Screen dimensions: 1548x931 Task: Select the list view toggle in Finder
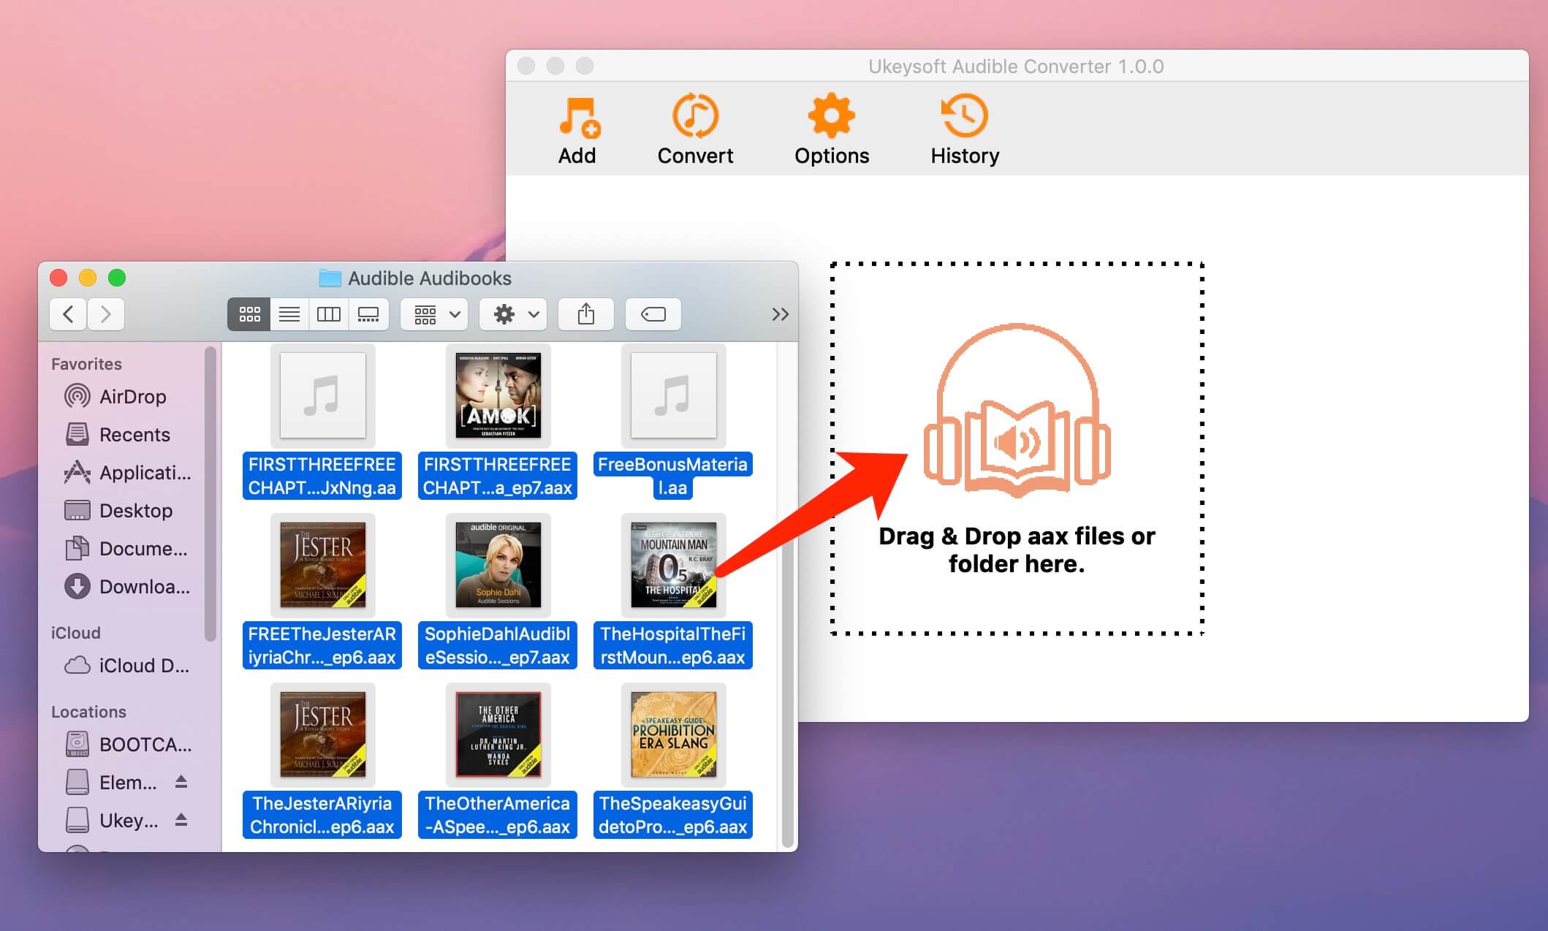[289, 313]
